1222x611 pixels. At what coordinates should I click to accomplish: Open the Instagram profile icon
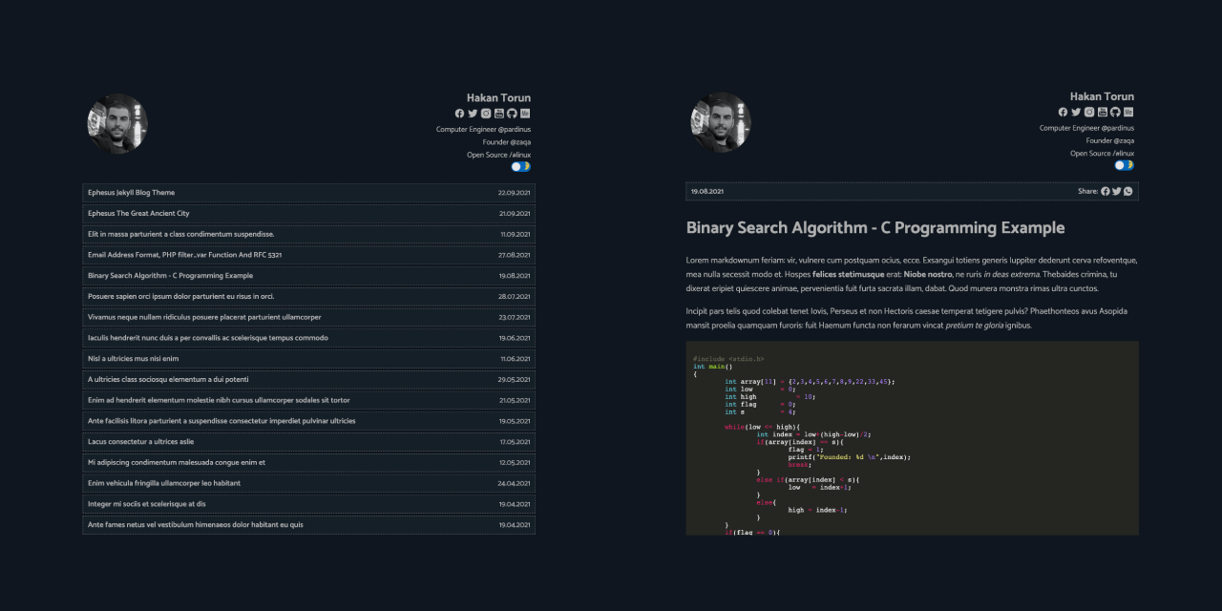[486, 113]
